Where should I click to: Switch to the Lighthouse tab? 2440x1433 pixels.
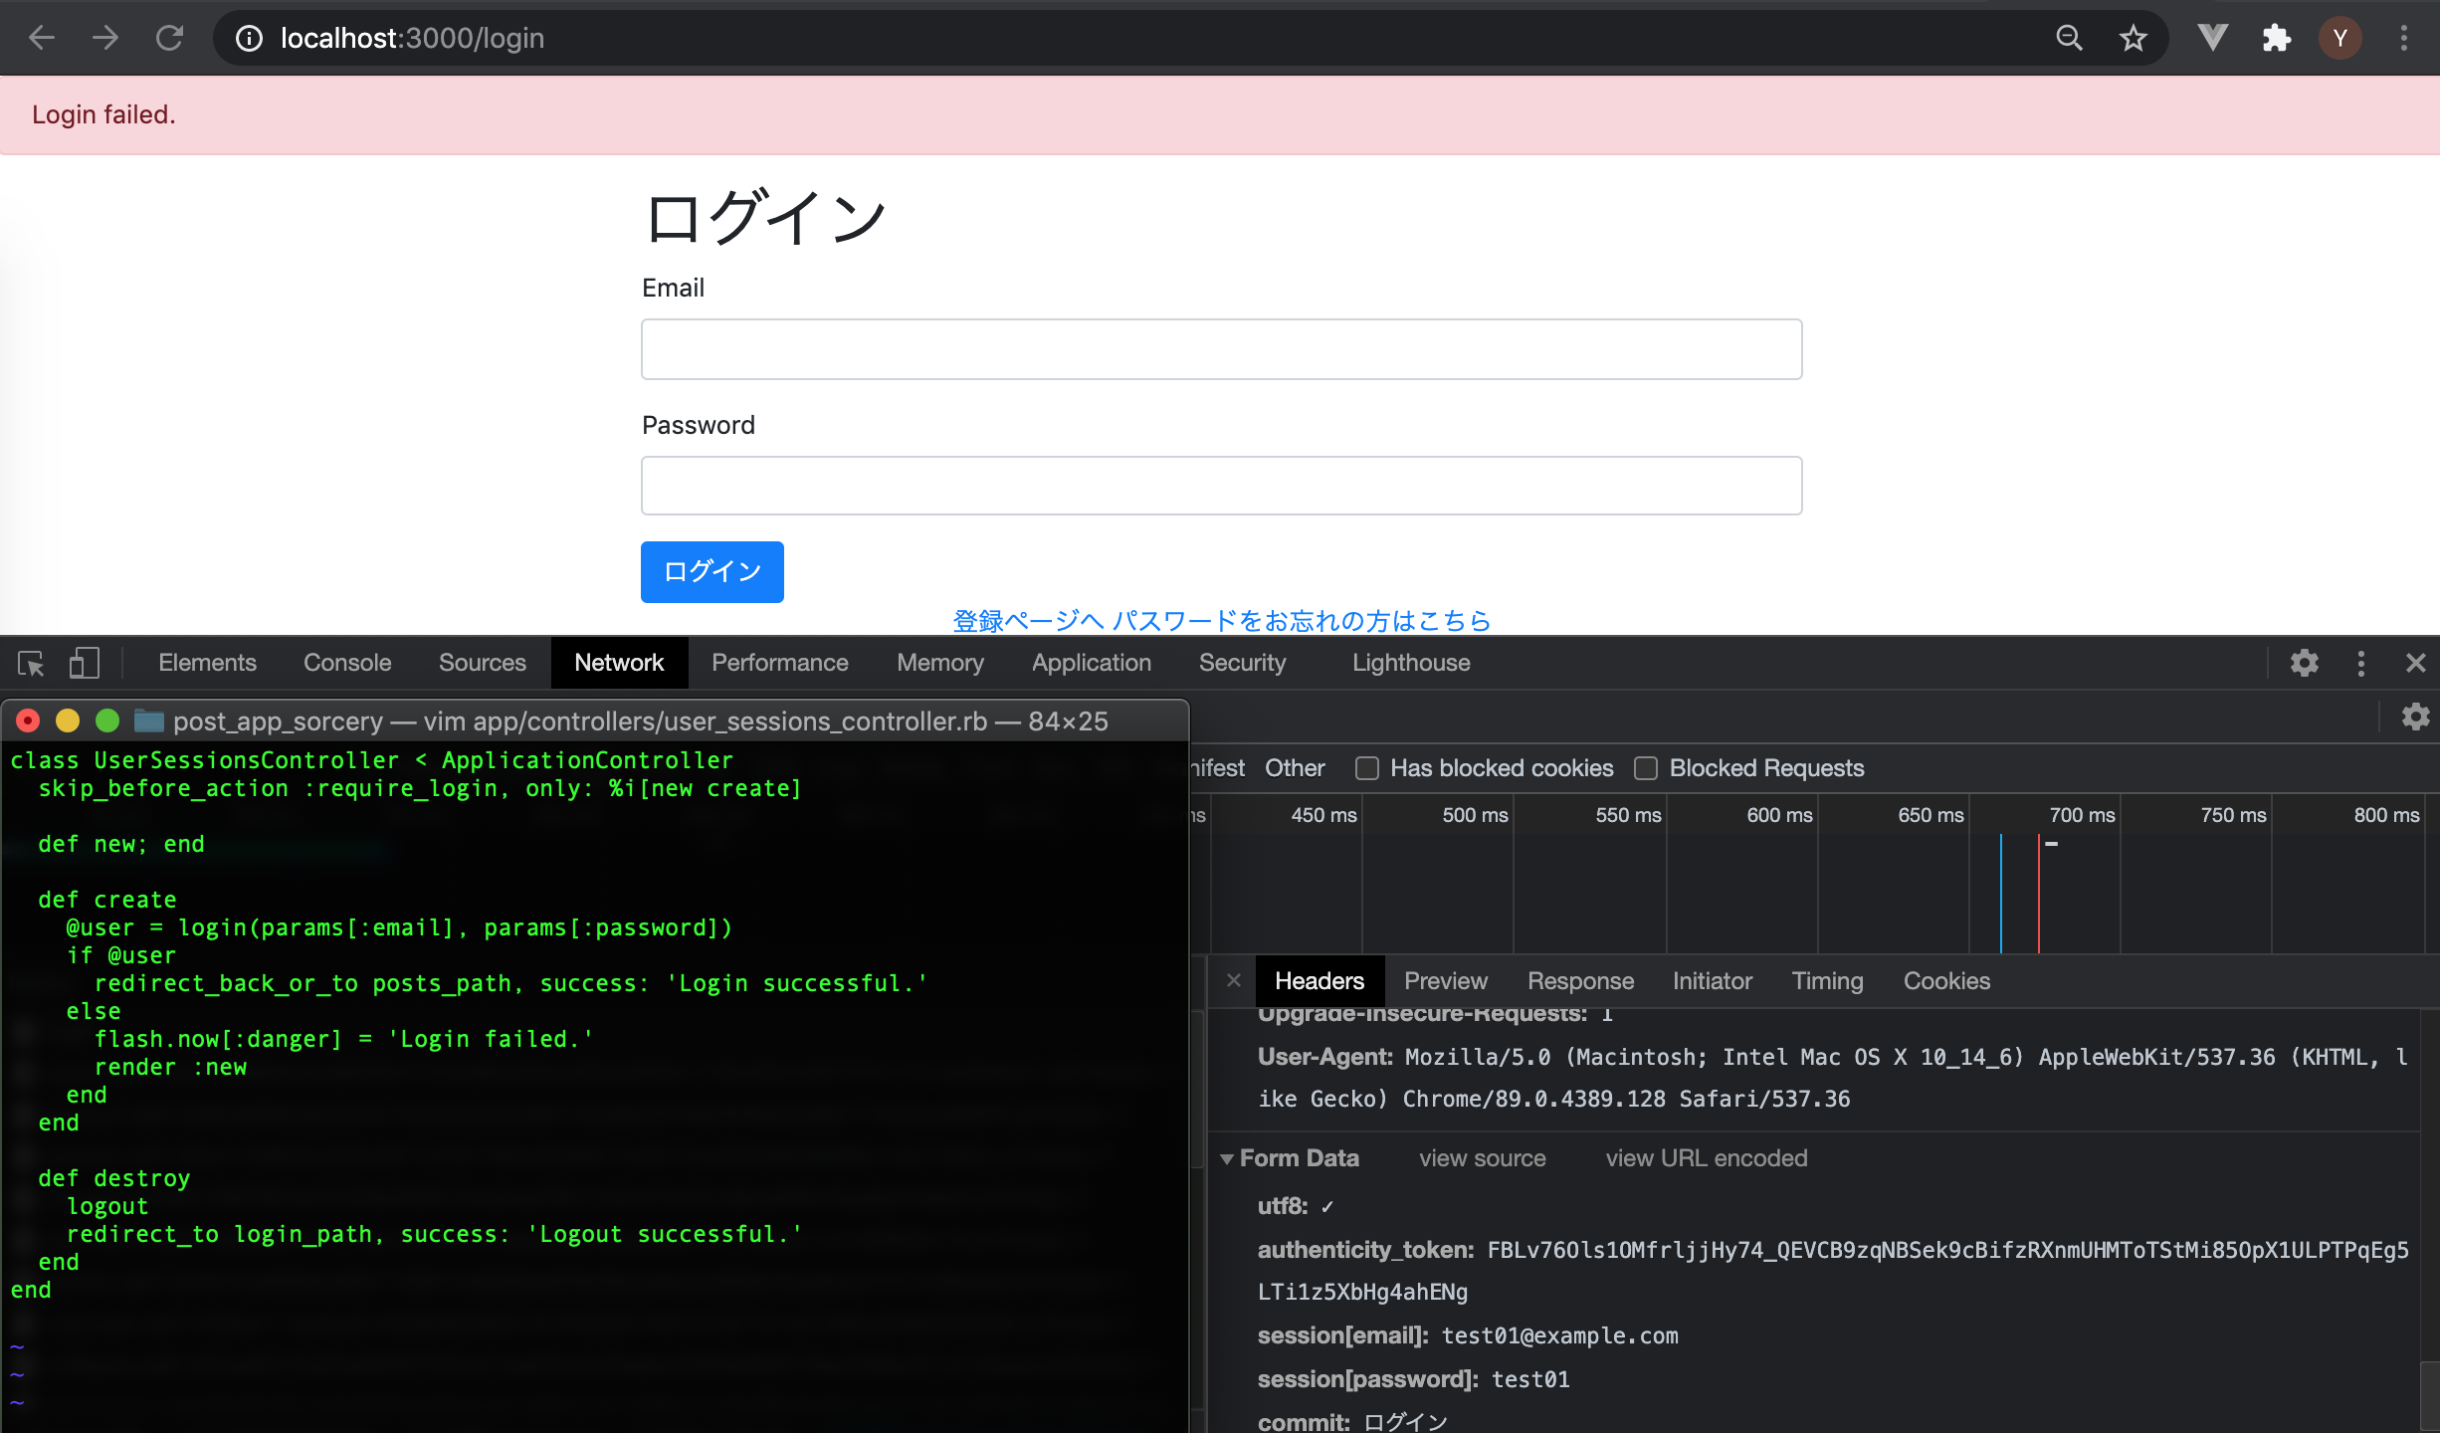[x=1411, y=663]
